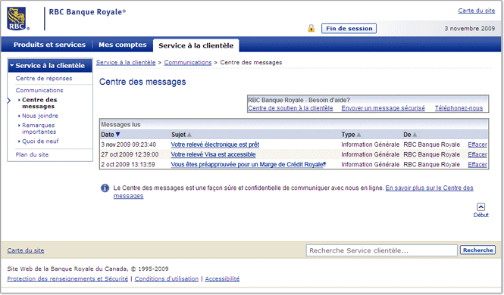Open Nous joindre in the sidebar
Viewport: 504px width, 295px height.
pos(40,116)
